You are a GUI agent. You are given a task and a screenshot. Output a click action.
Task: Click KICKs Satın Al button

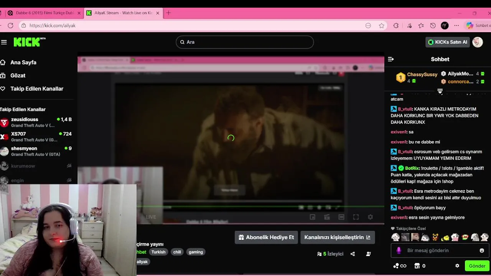click(x=447, y=42)
